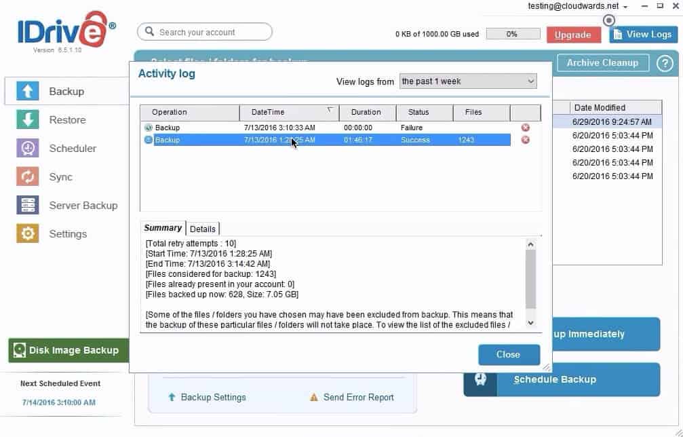Close the Activity log dialog

[x=509, y=354]
